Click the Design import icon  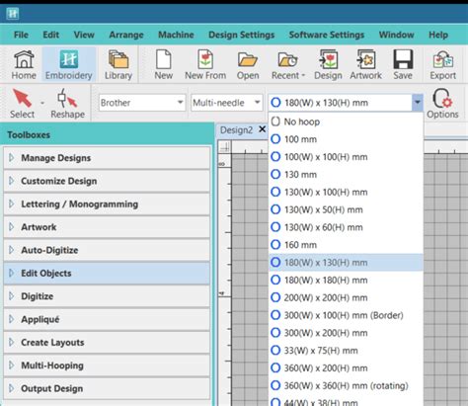[328, 64]
